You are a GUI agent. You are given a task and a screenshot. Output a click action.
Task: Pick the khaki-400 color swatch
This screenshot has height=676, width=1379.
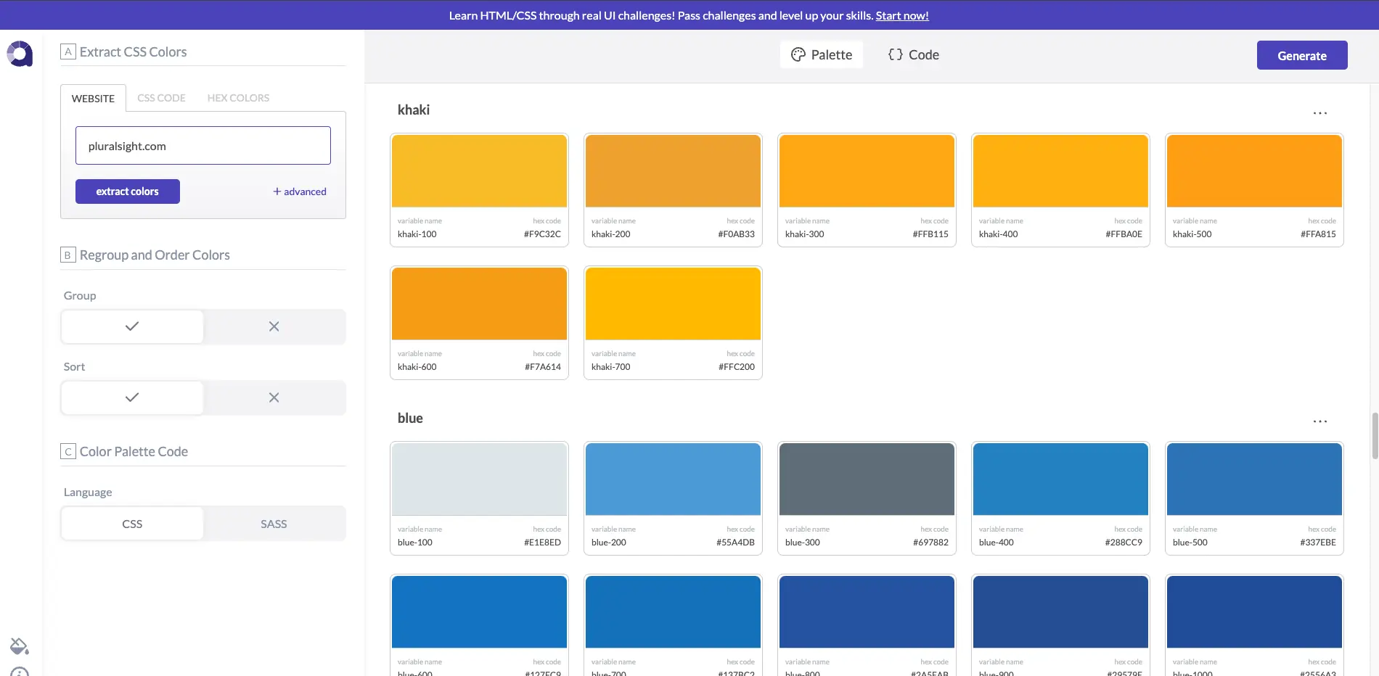click(1060, 171)
